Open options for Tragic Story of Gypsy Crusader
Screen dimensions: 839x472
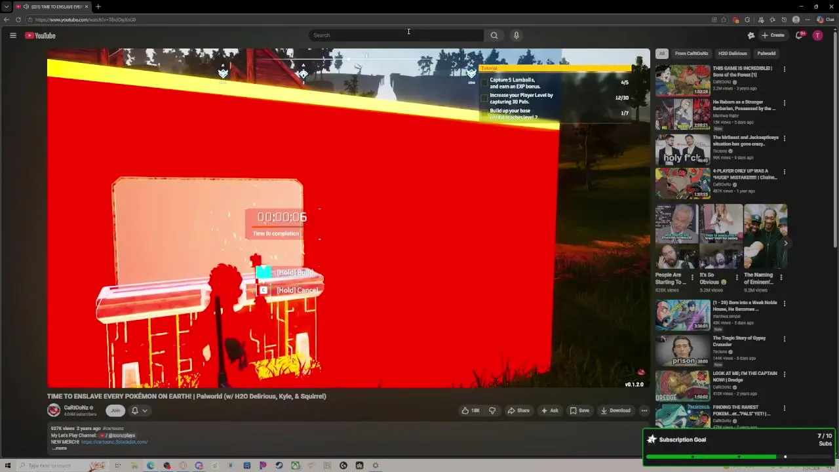pos(785,339)
